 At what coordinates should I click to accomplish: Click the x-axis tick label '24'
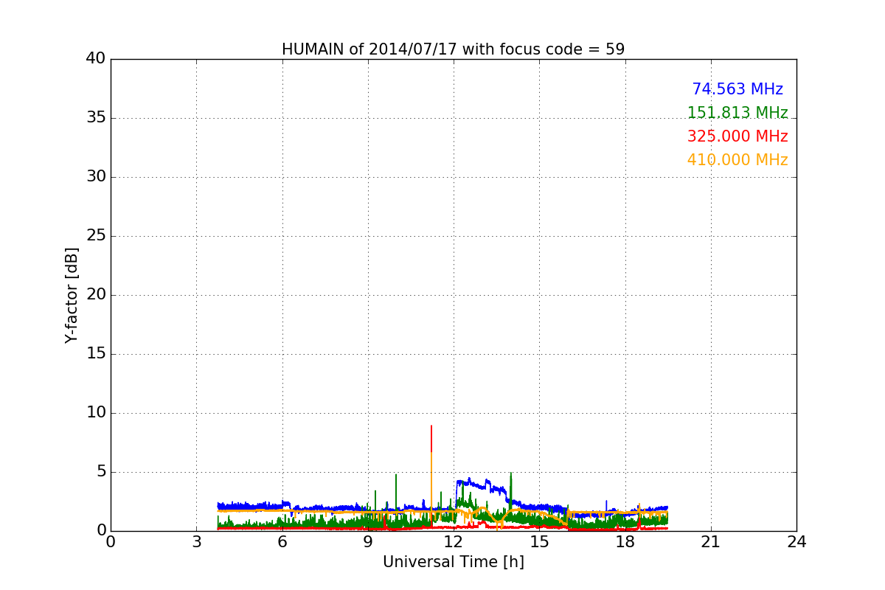796,542
